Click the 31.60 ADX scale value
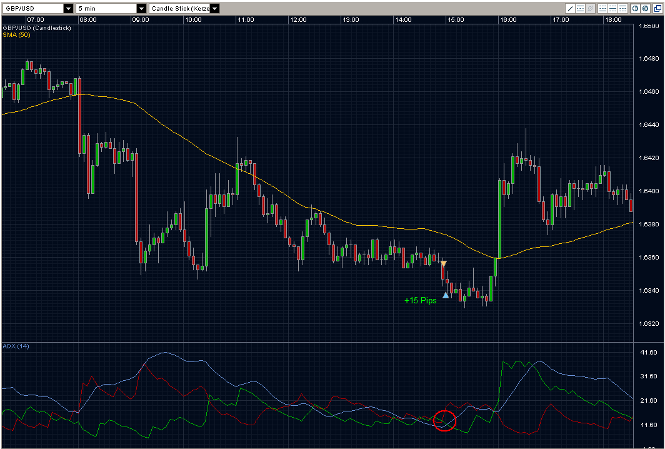665x449 pixels. (649, 376)
